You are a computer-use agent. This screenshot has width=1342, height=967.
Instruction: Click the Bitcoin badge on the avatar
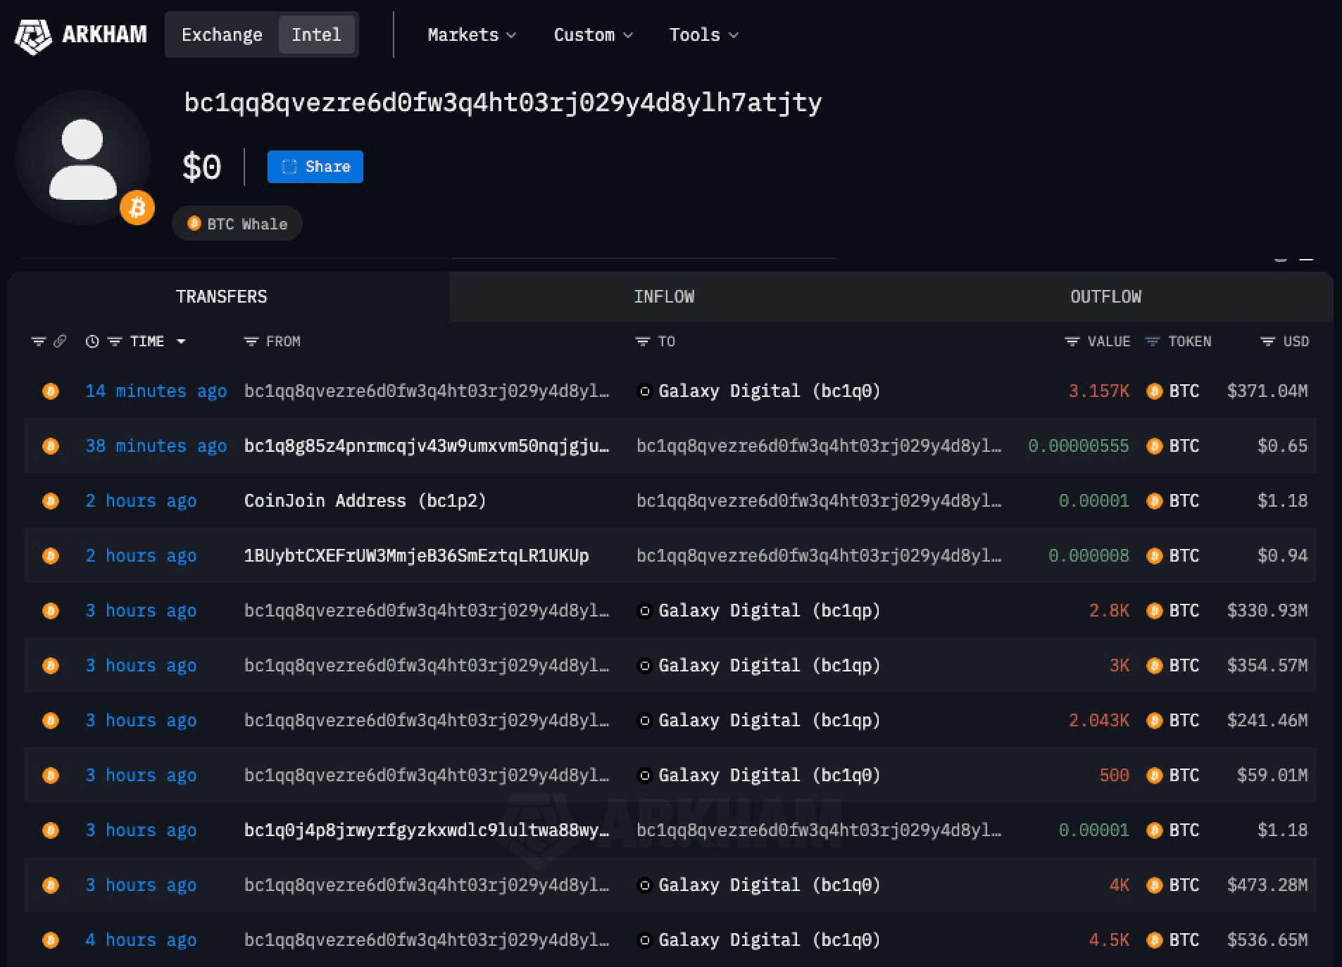pos(137,208)
